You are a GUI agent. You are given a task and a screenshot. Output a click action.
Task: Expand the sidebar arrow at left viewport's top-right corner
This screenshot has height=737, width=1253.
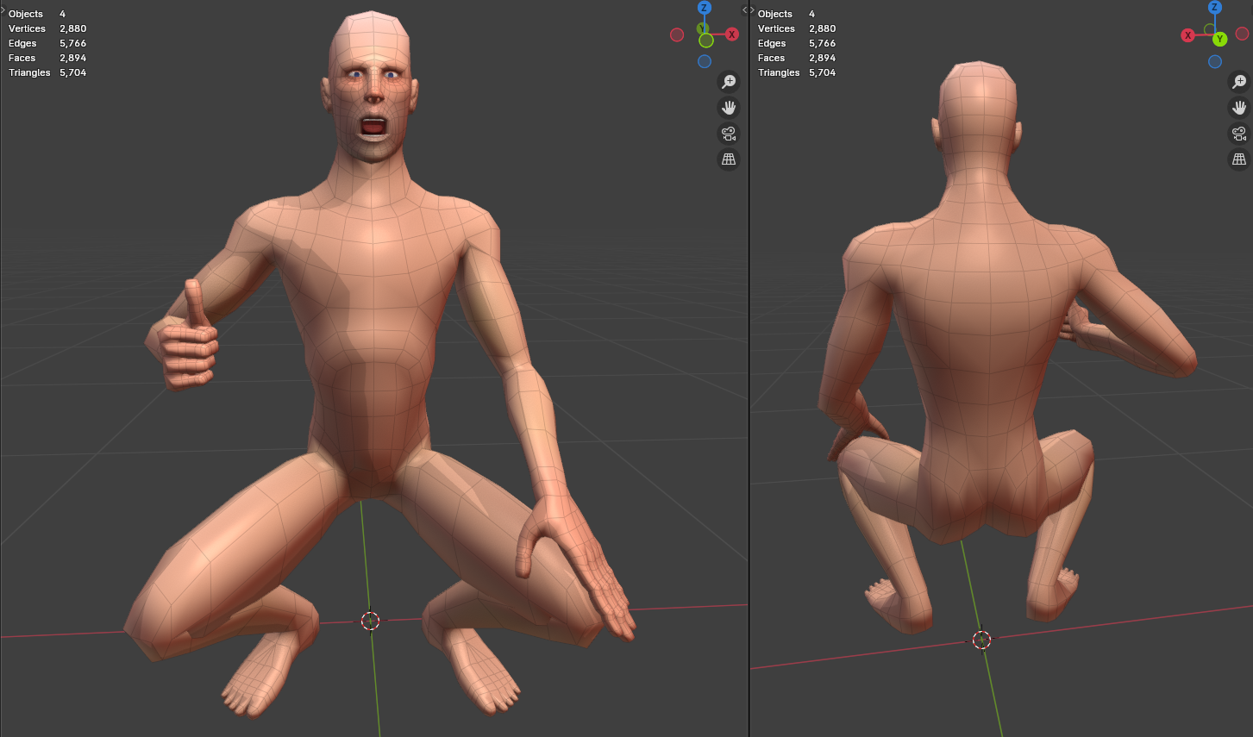click(x=744, y=9)
